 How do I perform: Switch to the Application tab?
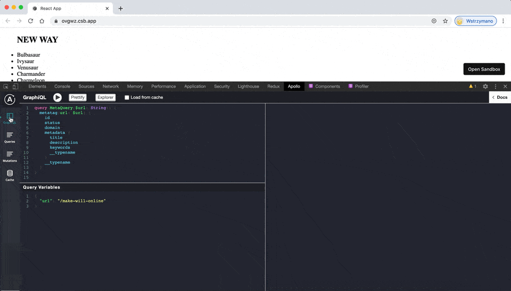tap(195, 87)
